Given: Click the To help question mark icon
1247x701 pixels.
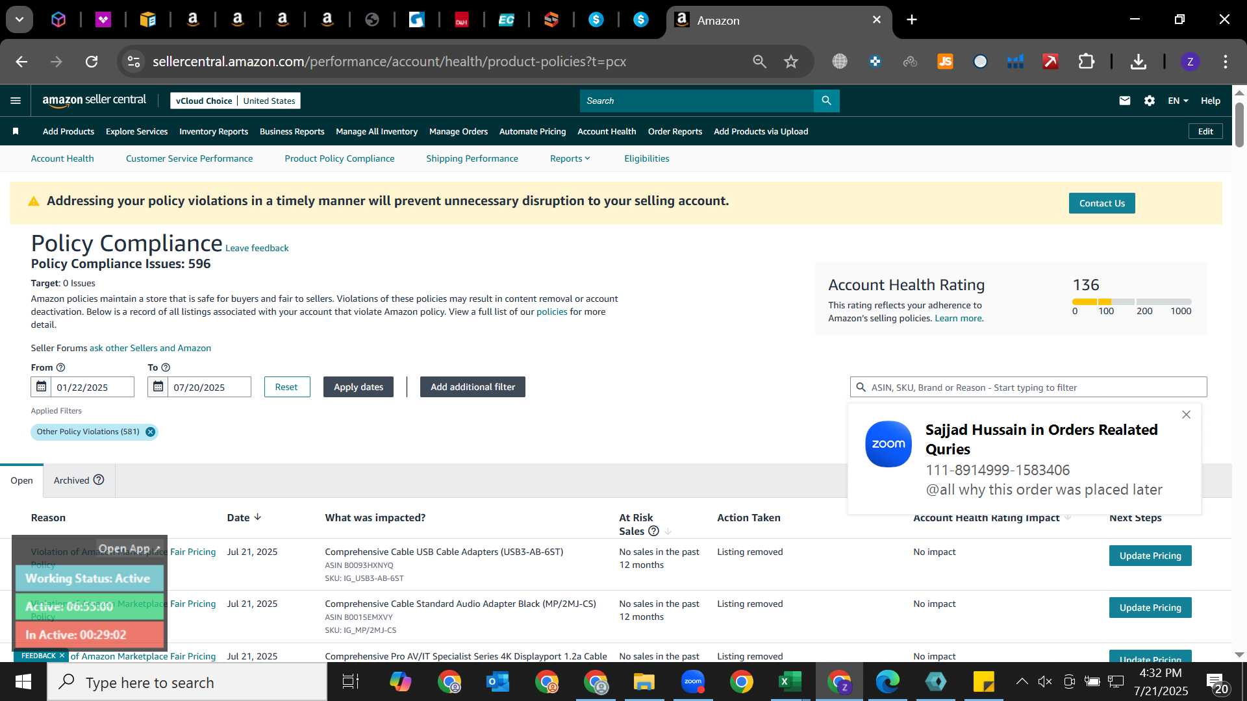Looking at the screenshot, I should [166, 367].
